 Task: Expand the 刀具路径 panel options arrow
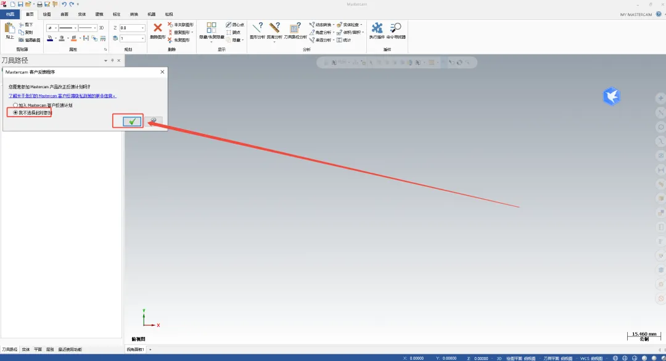coord(106,60)
